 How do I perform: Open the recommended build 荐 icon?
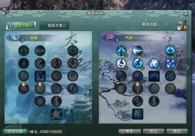pyautogui.click(x=182, y=26)
